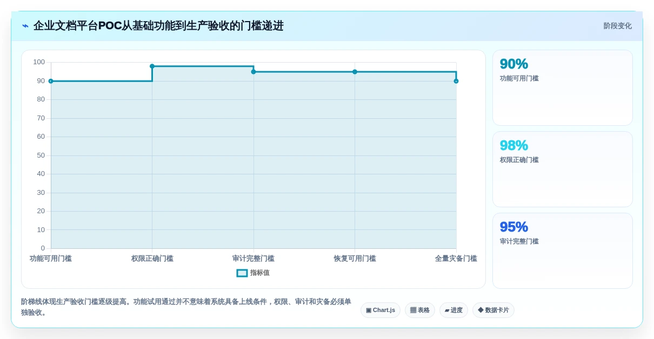Open the 98% 权限正确门槛 card
The width and height of the screenshot is (654, 339).
[563, 170]
